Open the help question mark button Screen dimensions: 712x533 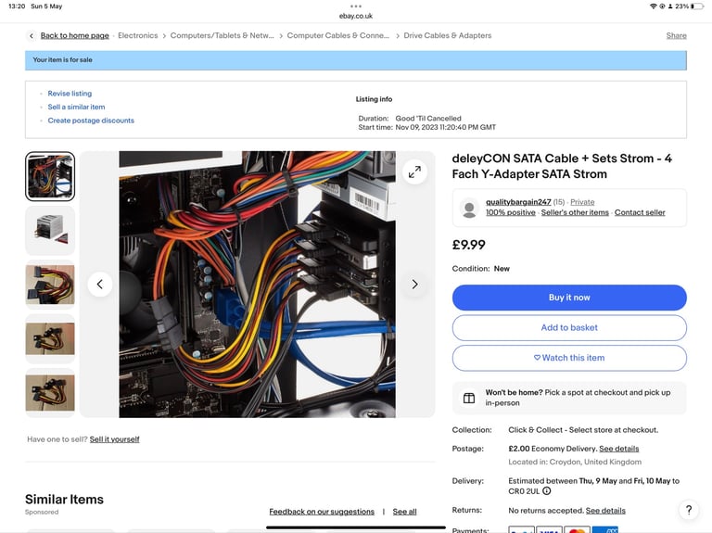click(x=689, y=510)
